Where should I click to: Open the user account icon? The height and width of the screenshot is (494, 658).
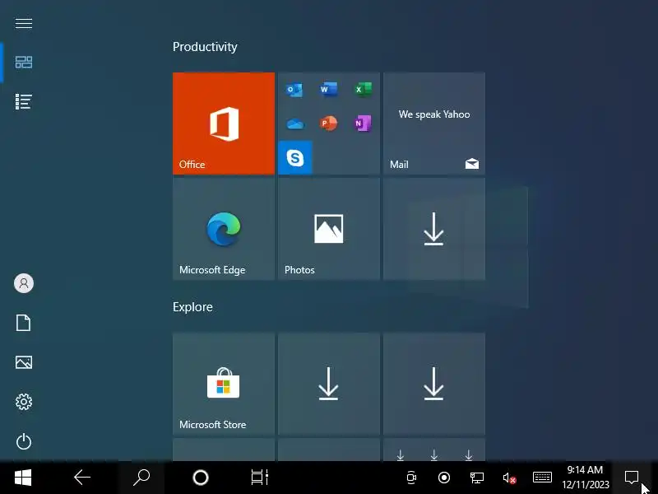coord(24,283)
